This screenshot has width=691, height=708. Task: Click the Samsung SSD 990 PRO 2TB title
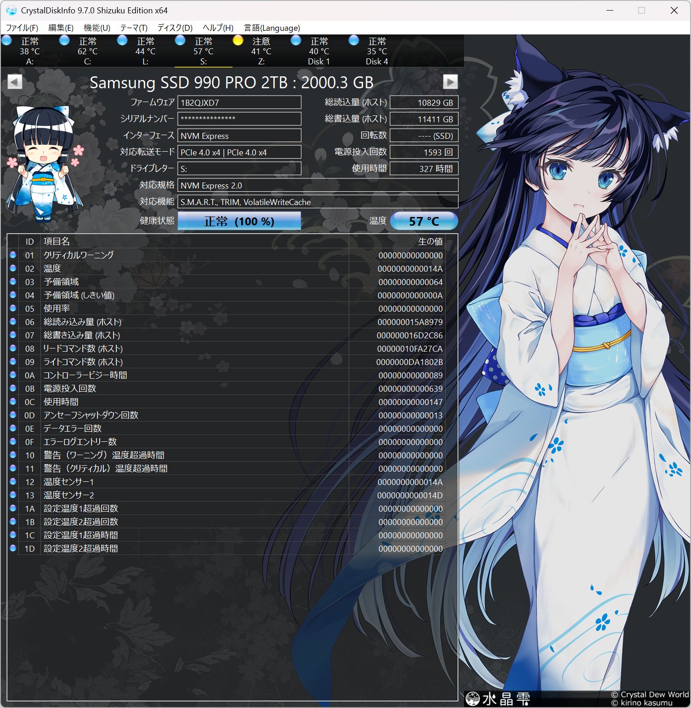click(232, 82)
